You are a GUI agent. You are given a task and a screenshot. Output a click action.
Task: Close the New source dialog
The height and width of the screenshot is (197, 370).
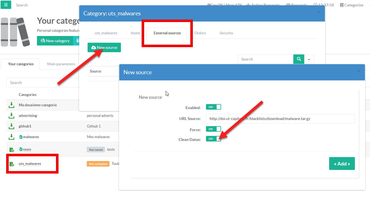click(x=359, y=71)
